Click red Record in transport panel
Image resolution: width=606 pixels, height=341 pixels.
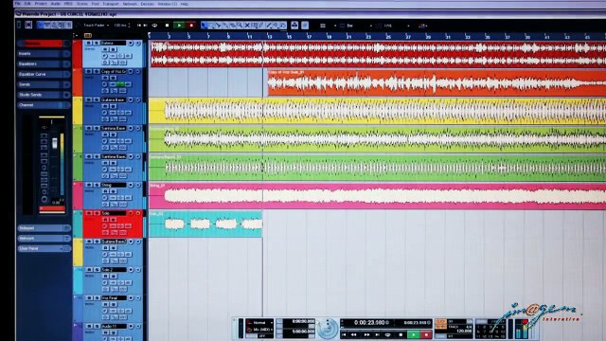tap(426, 334)
